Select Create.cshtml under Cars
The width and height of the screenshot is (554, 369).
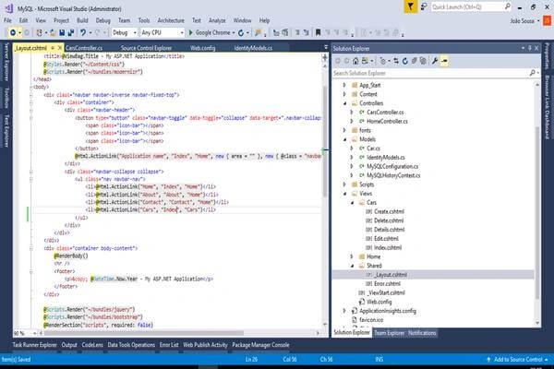(x=389, y=211)
